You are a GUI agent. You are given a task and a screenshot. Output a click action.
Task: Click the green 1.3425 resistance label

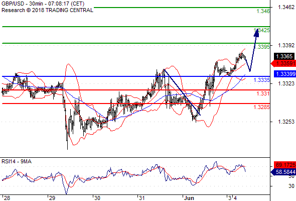[x=262, y=30]
